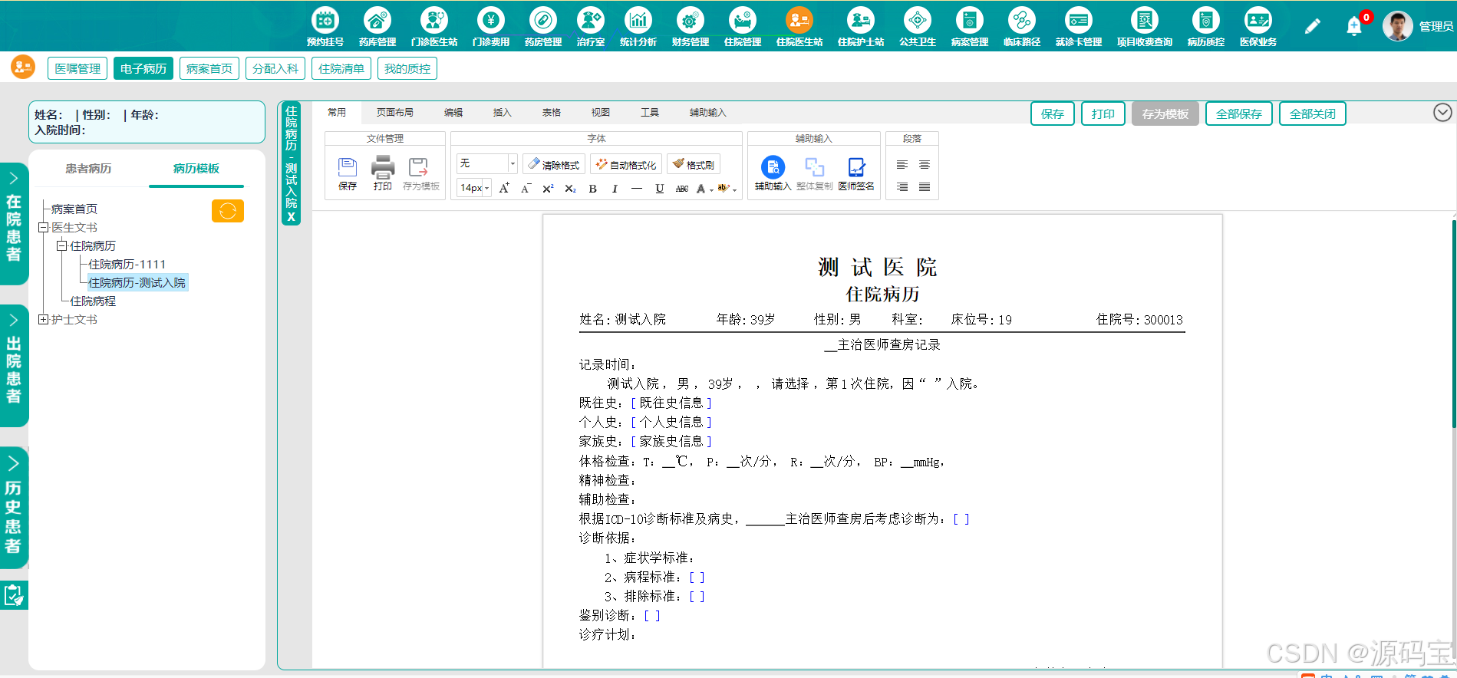Increase font size with A+ icon

pyautogui.click(x=504, y=188)
